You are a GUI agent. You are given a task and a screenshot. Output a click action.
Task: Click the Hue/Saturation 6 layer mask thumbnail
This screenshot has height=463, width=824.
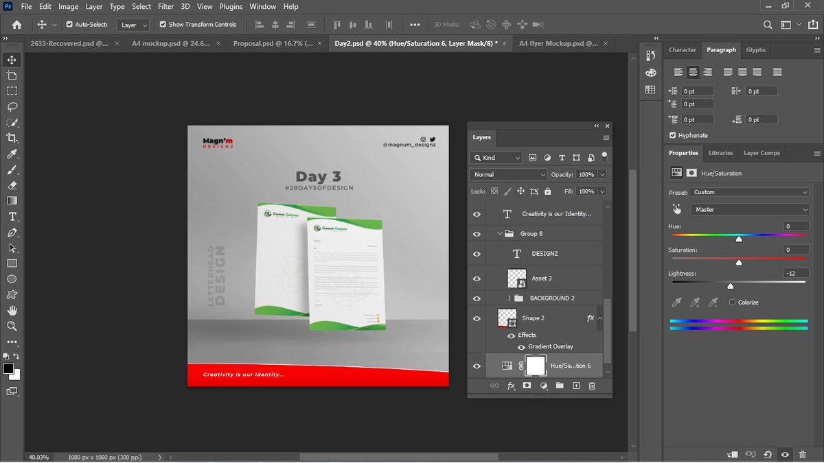click(536, 366)
